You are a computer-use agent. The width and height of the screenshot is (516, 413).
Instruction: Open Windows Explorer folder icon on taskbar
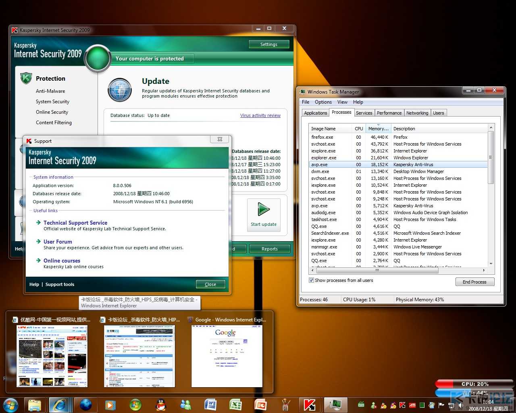[x=35, y=405]
